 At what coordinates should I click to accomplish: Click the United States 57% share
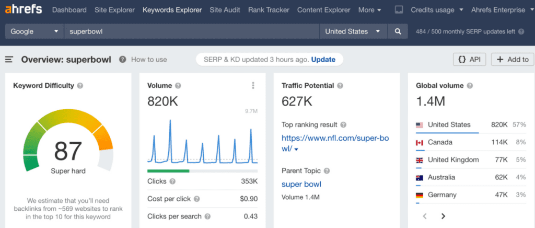(519, 124)
